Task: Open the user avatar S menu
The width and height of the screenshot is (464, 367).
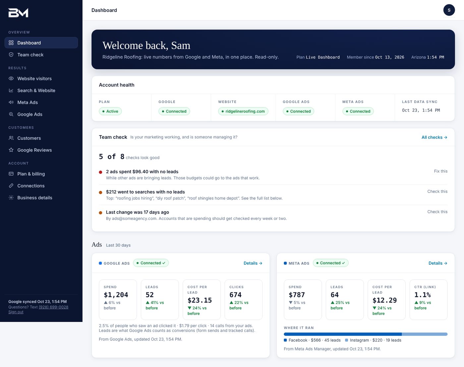Action: [x=449, y=10]
